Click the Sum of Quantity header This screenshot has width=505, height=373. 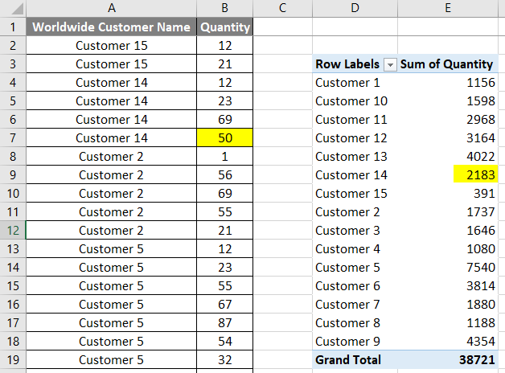447,64
